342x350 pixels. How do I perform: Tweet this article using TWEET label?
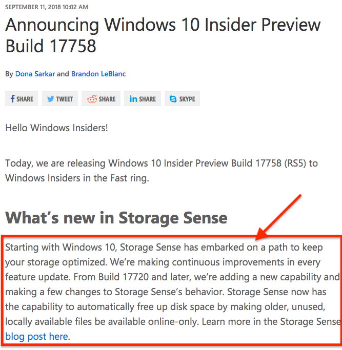click(x=64, y=99)
